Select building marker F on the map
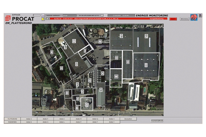Viewport: 206px width, 137px height. [77, 85]
